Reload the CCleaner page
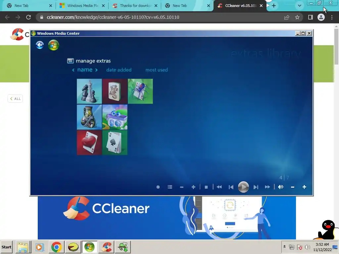The image size is (339, 254). (28, 17)
